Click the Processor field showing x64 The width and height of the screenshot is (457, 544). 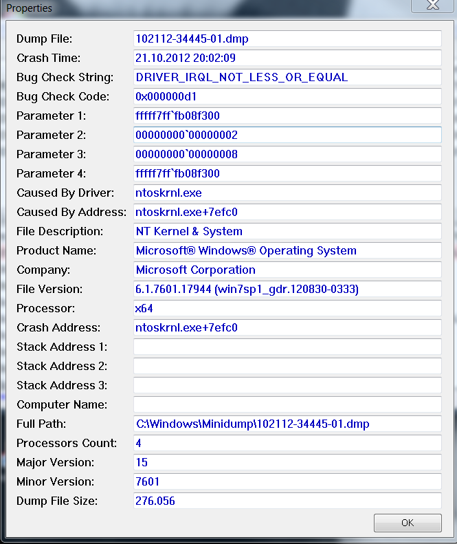click(x=287, y=308)
